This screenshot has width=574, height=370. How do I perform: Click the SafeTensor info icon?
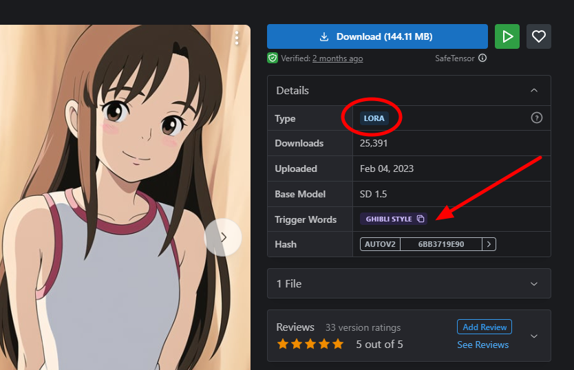pyautogui.click(x=482, y=58)
